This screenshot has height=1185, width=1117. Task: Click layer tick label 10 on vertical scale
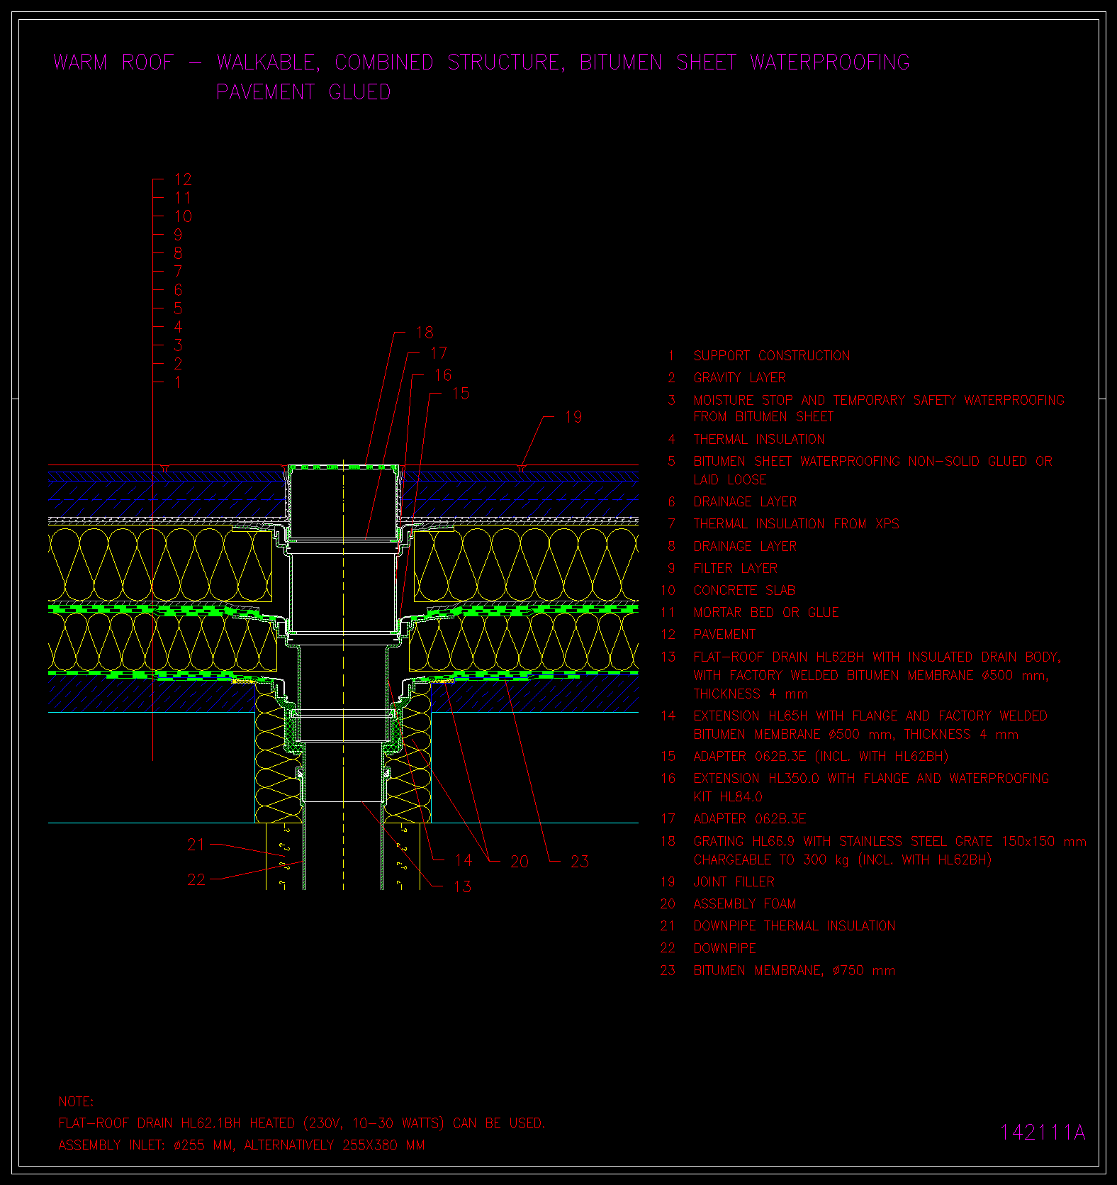coord(183,216)
